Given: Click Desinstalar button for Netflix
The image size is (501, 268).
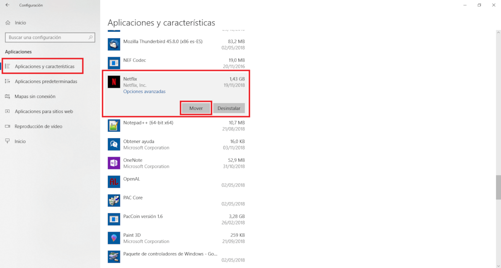Looking at the screenshot, I should [229, 108].
